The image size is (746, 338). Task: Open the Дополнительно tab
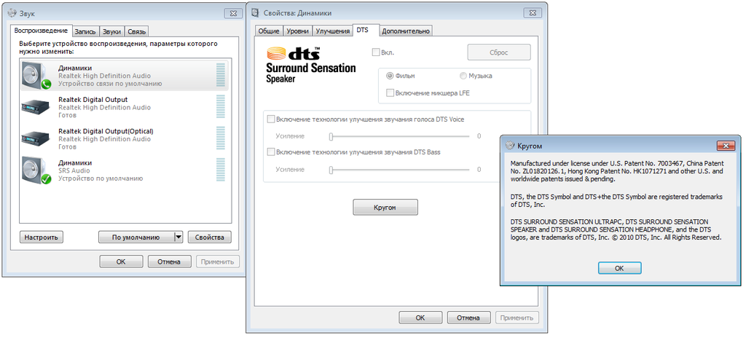(406, 31)
